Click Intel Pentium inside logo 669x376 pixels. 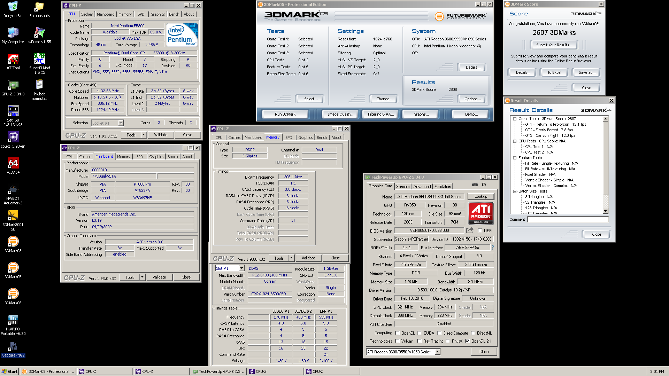pyautogui.click(x=182, y=34)
